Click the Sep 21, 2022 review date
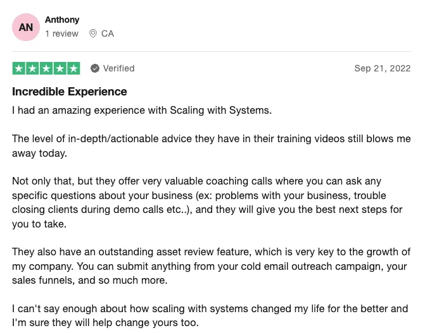This screenshot has width=425, height=333. click(x=383, y=68)
